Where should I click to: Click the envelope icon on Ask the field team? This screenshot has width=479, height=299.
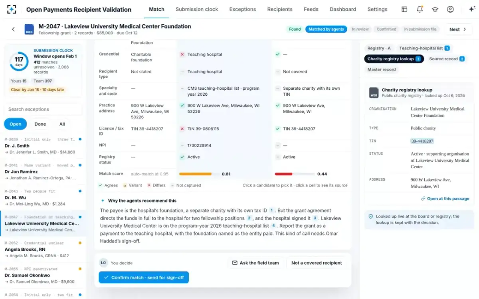[235, 263]
